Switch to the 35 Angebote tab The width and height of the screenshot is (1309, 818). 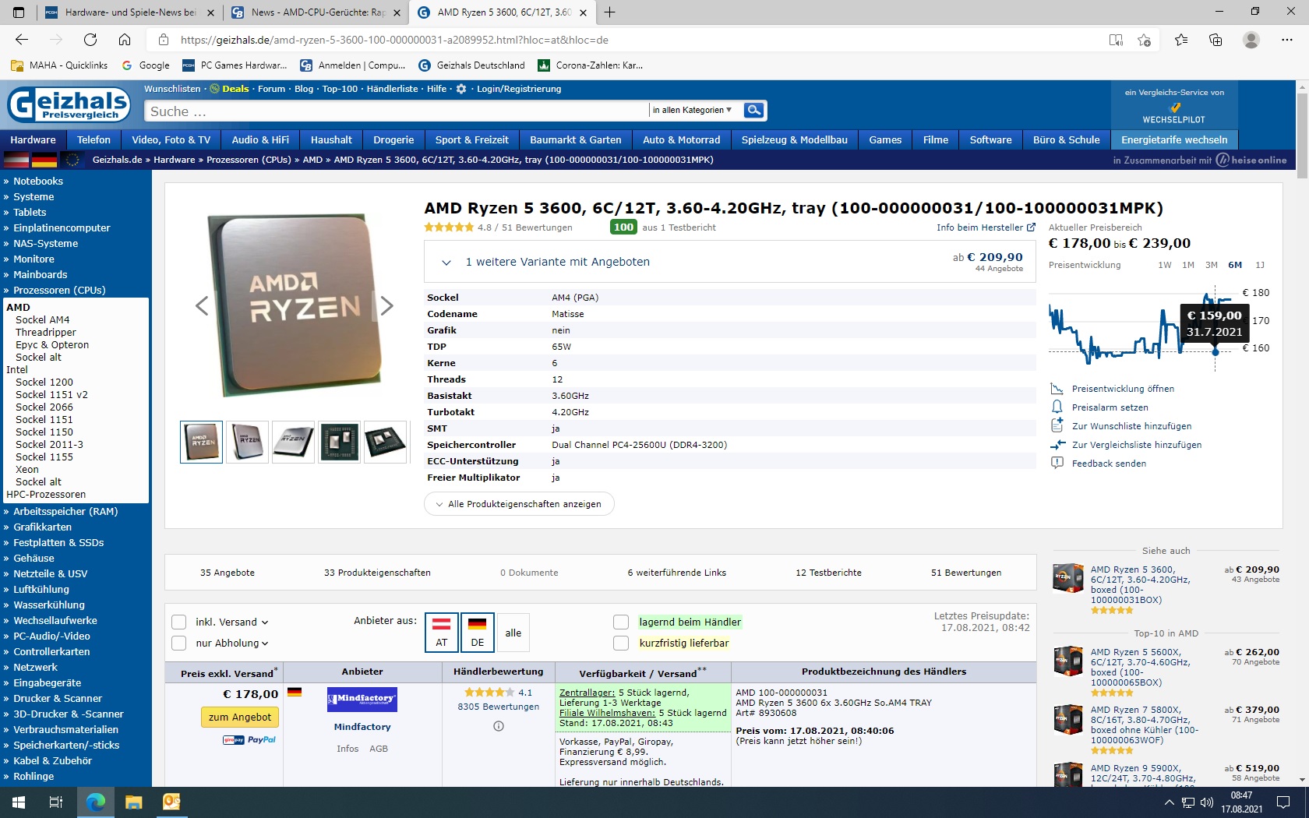tap(228, 573)
